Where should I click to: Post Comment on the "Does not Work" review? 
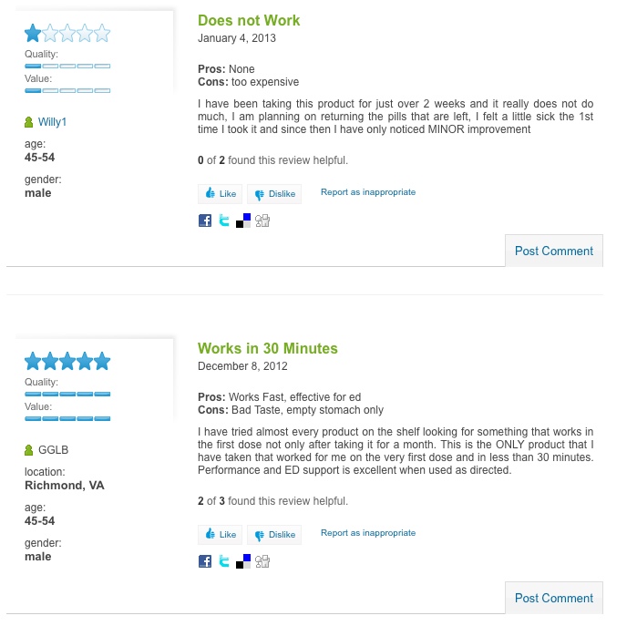click(x=554, y=251)
